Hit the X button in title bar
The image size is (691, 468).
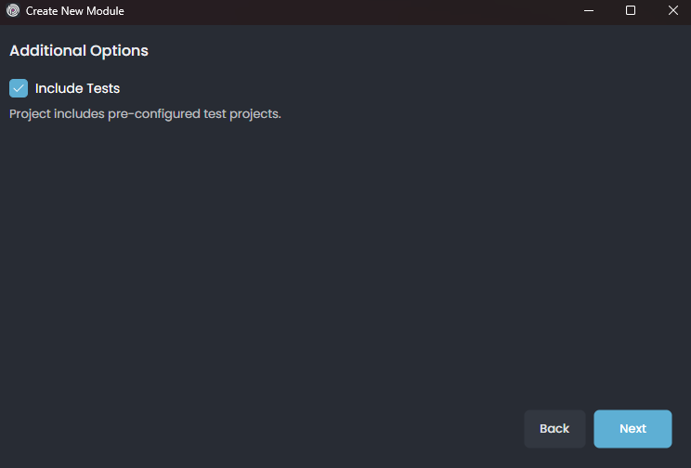point(672,11)
